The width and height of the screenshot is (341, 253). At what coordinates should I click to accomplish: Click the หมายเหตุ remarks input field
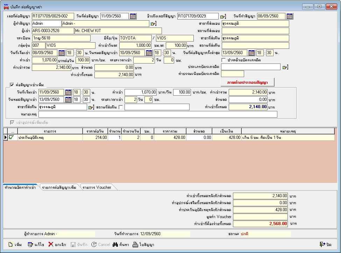click(157, 114)
